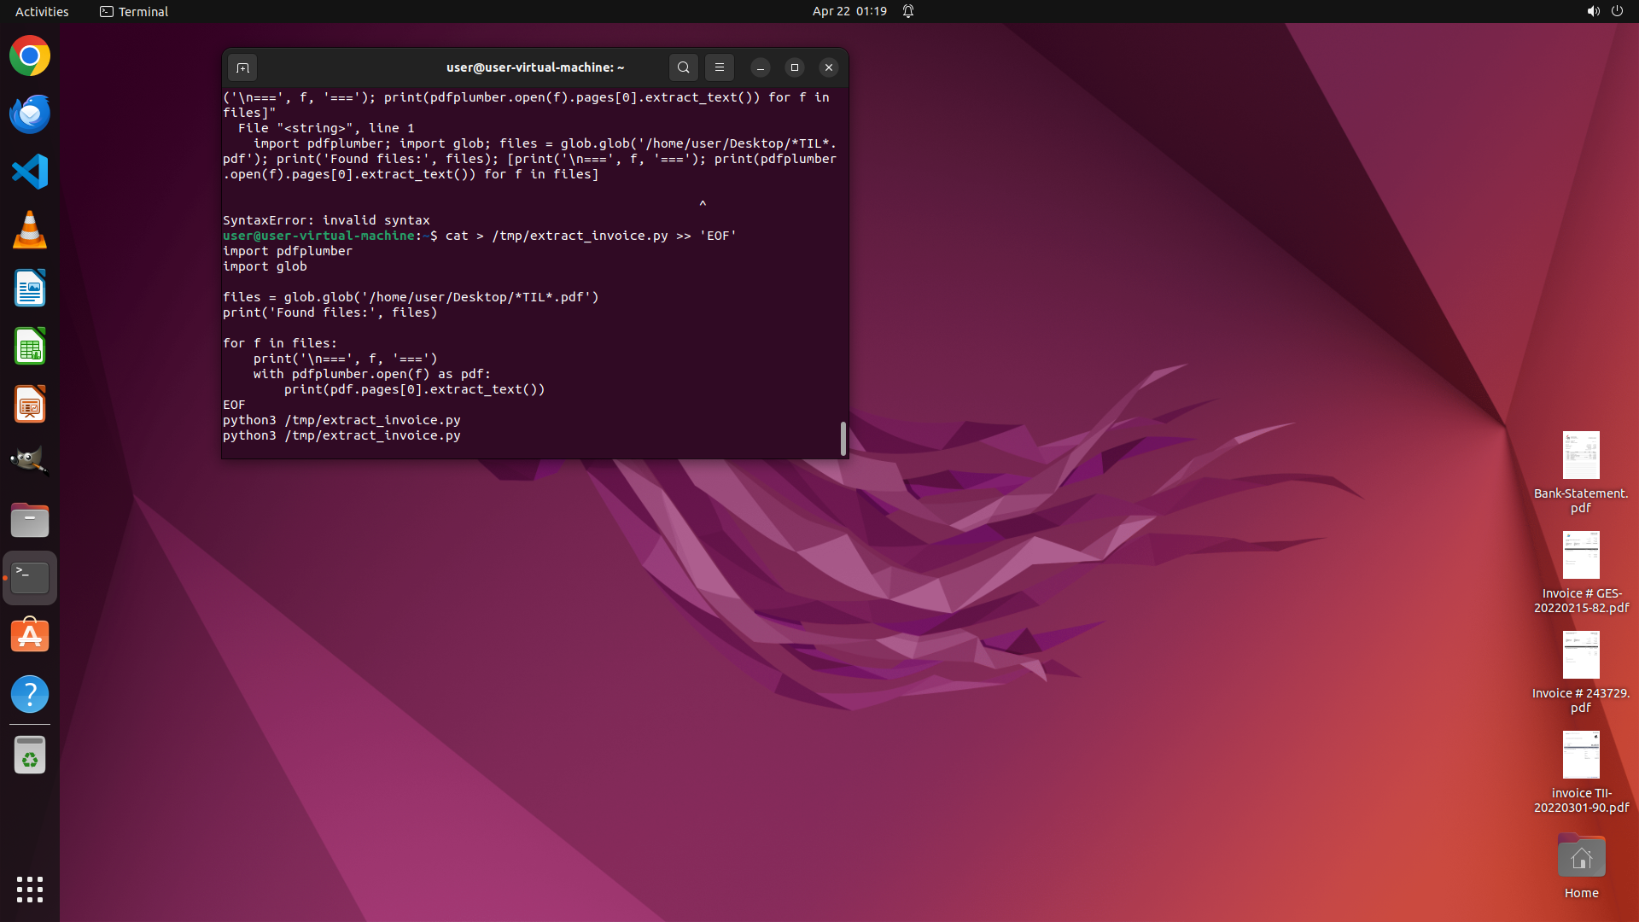The width and height of the screenshot is (1639, 922).
Task: Show all applications grid
Action: (30, 889)
